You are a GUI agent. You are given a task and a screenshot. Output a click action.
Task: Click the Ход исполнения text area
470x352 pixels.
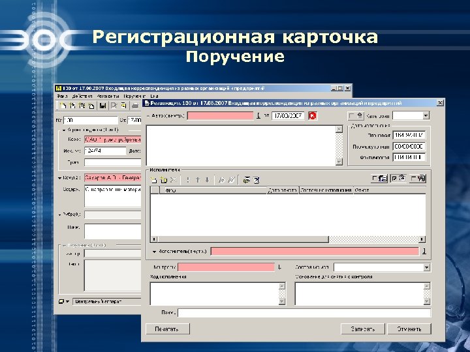214,293
